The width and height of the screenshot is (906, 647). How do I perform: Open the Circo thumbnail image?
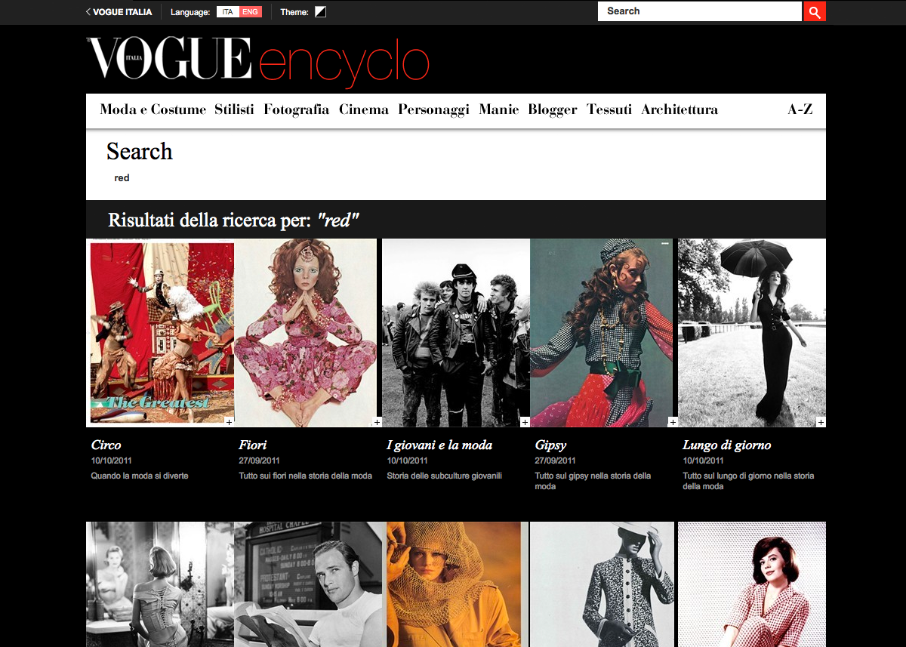pos(160,333)
